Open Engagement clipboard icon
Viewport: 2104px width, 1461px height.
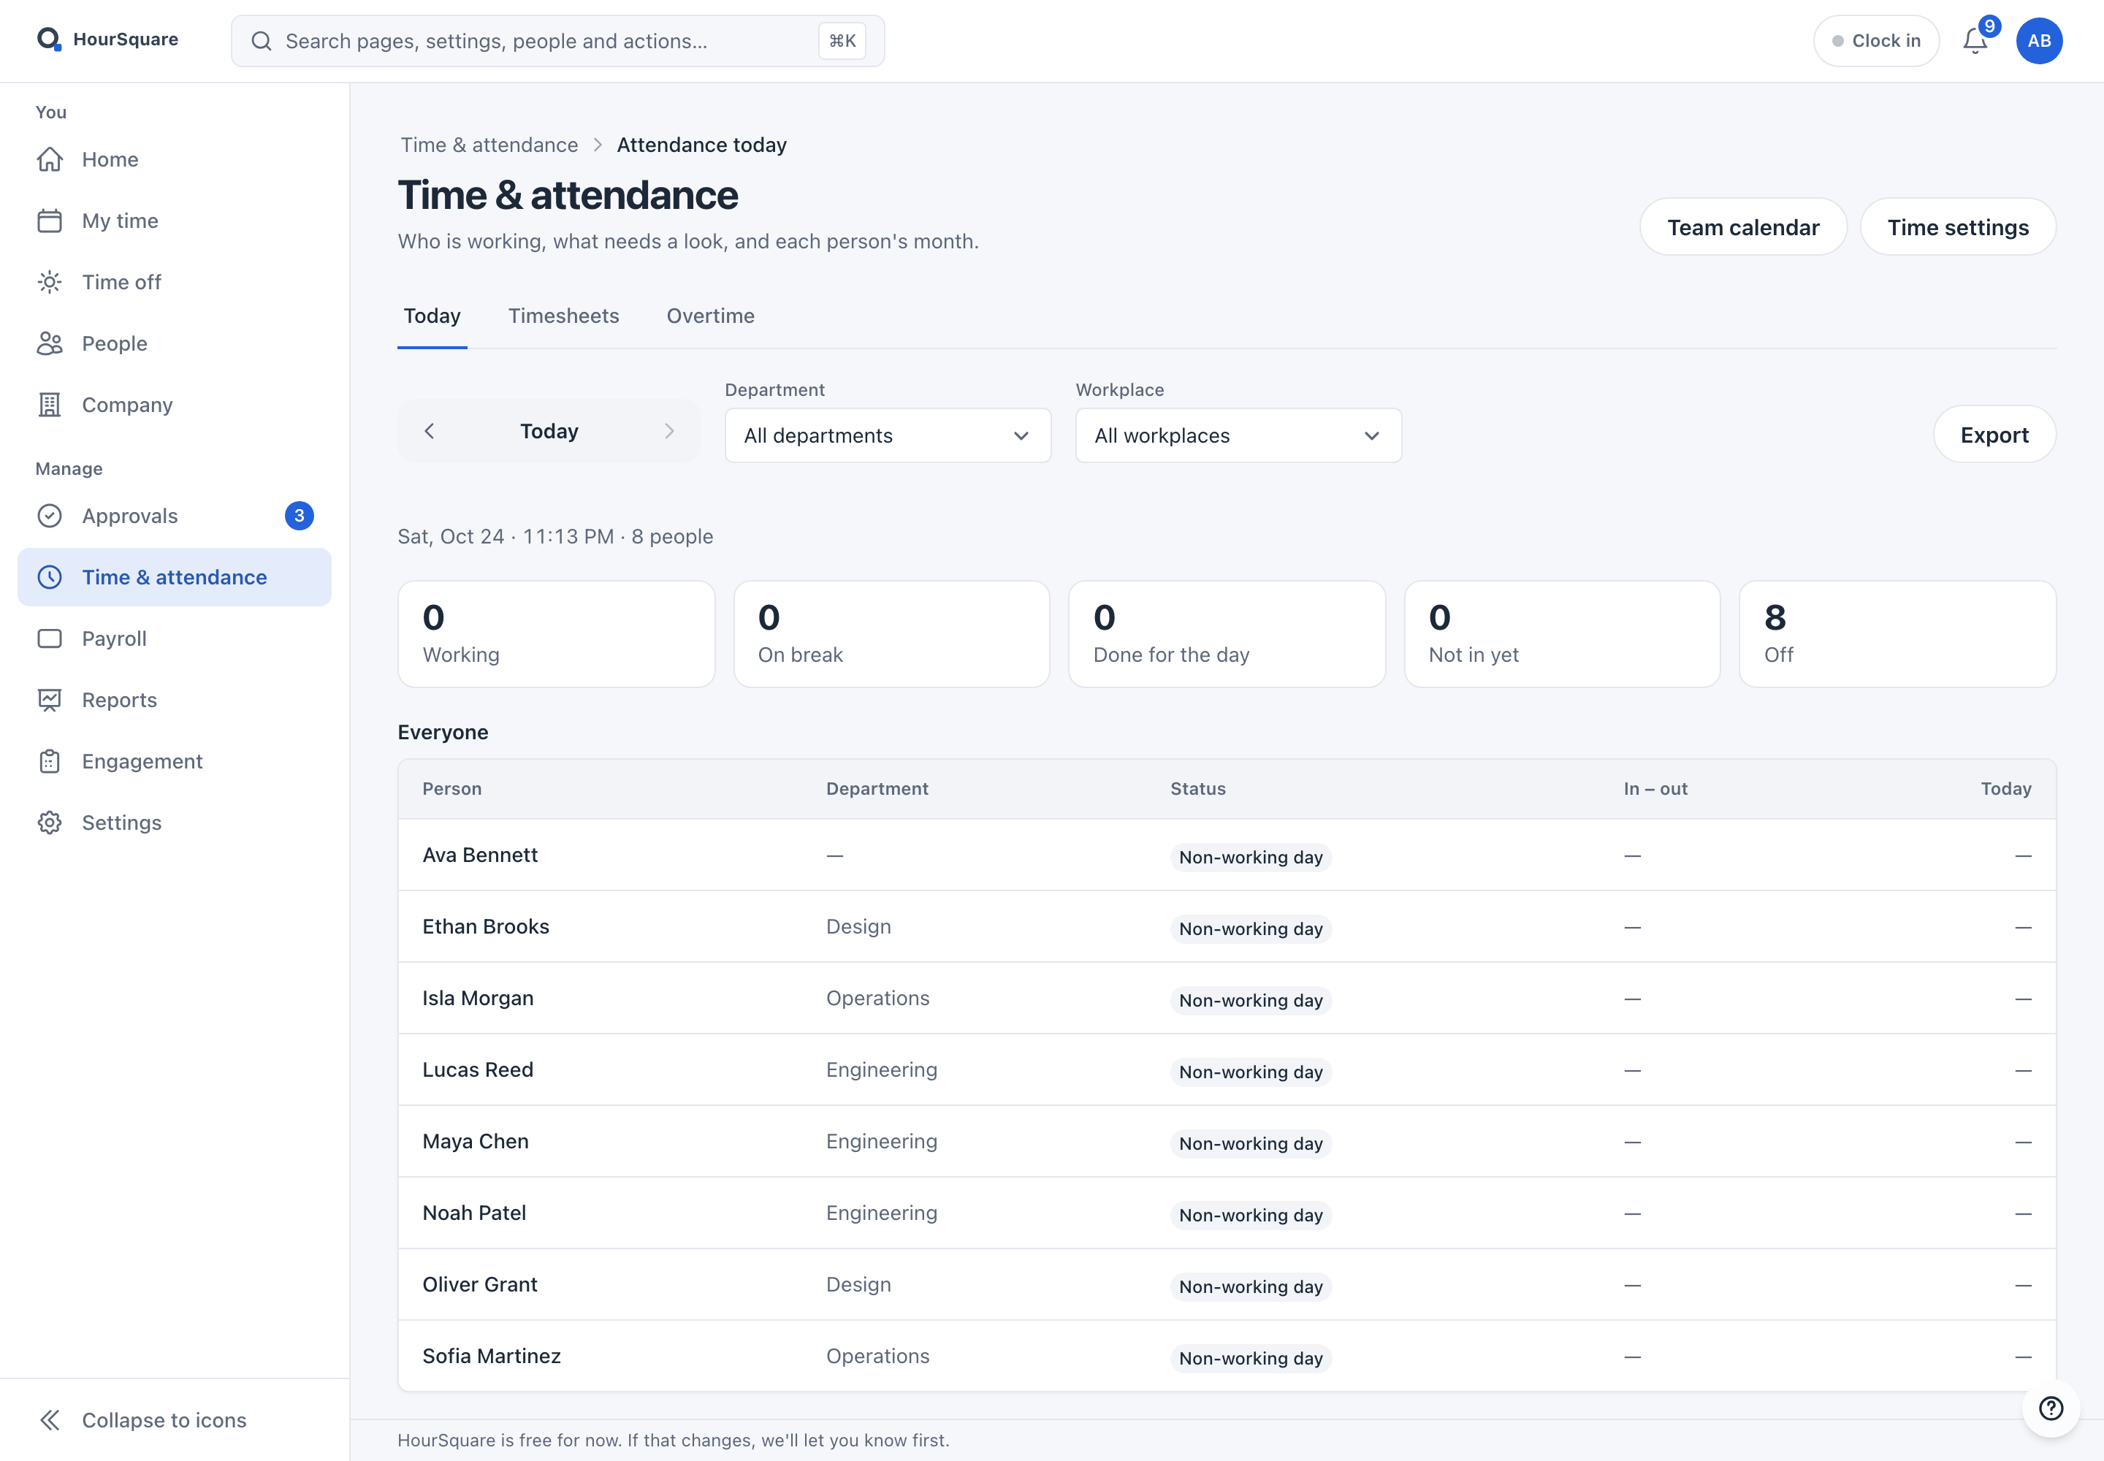[x=50, y=760]
